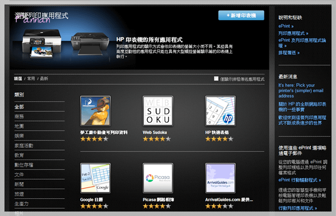This screenshot has height=216, width=336.
Task: Open the DreamWorks animation printables app icon
Action: 95,111
